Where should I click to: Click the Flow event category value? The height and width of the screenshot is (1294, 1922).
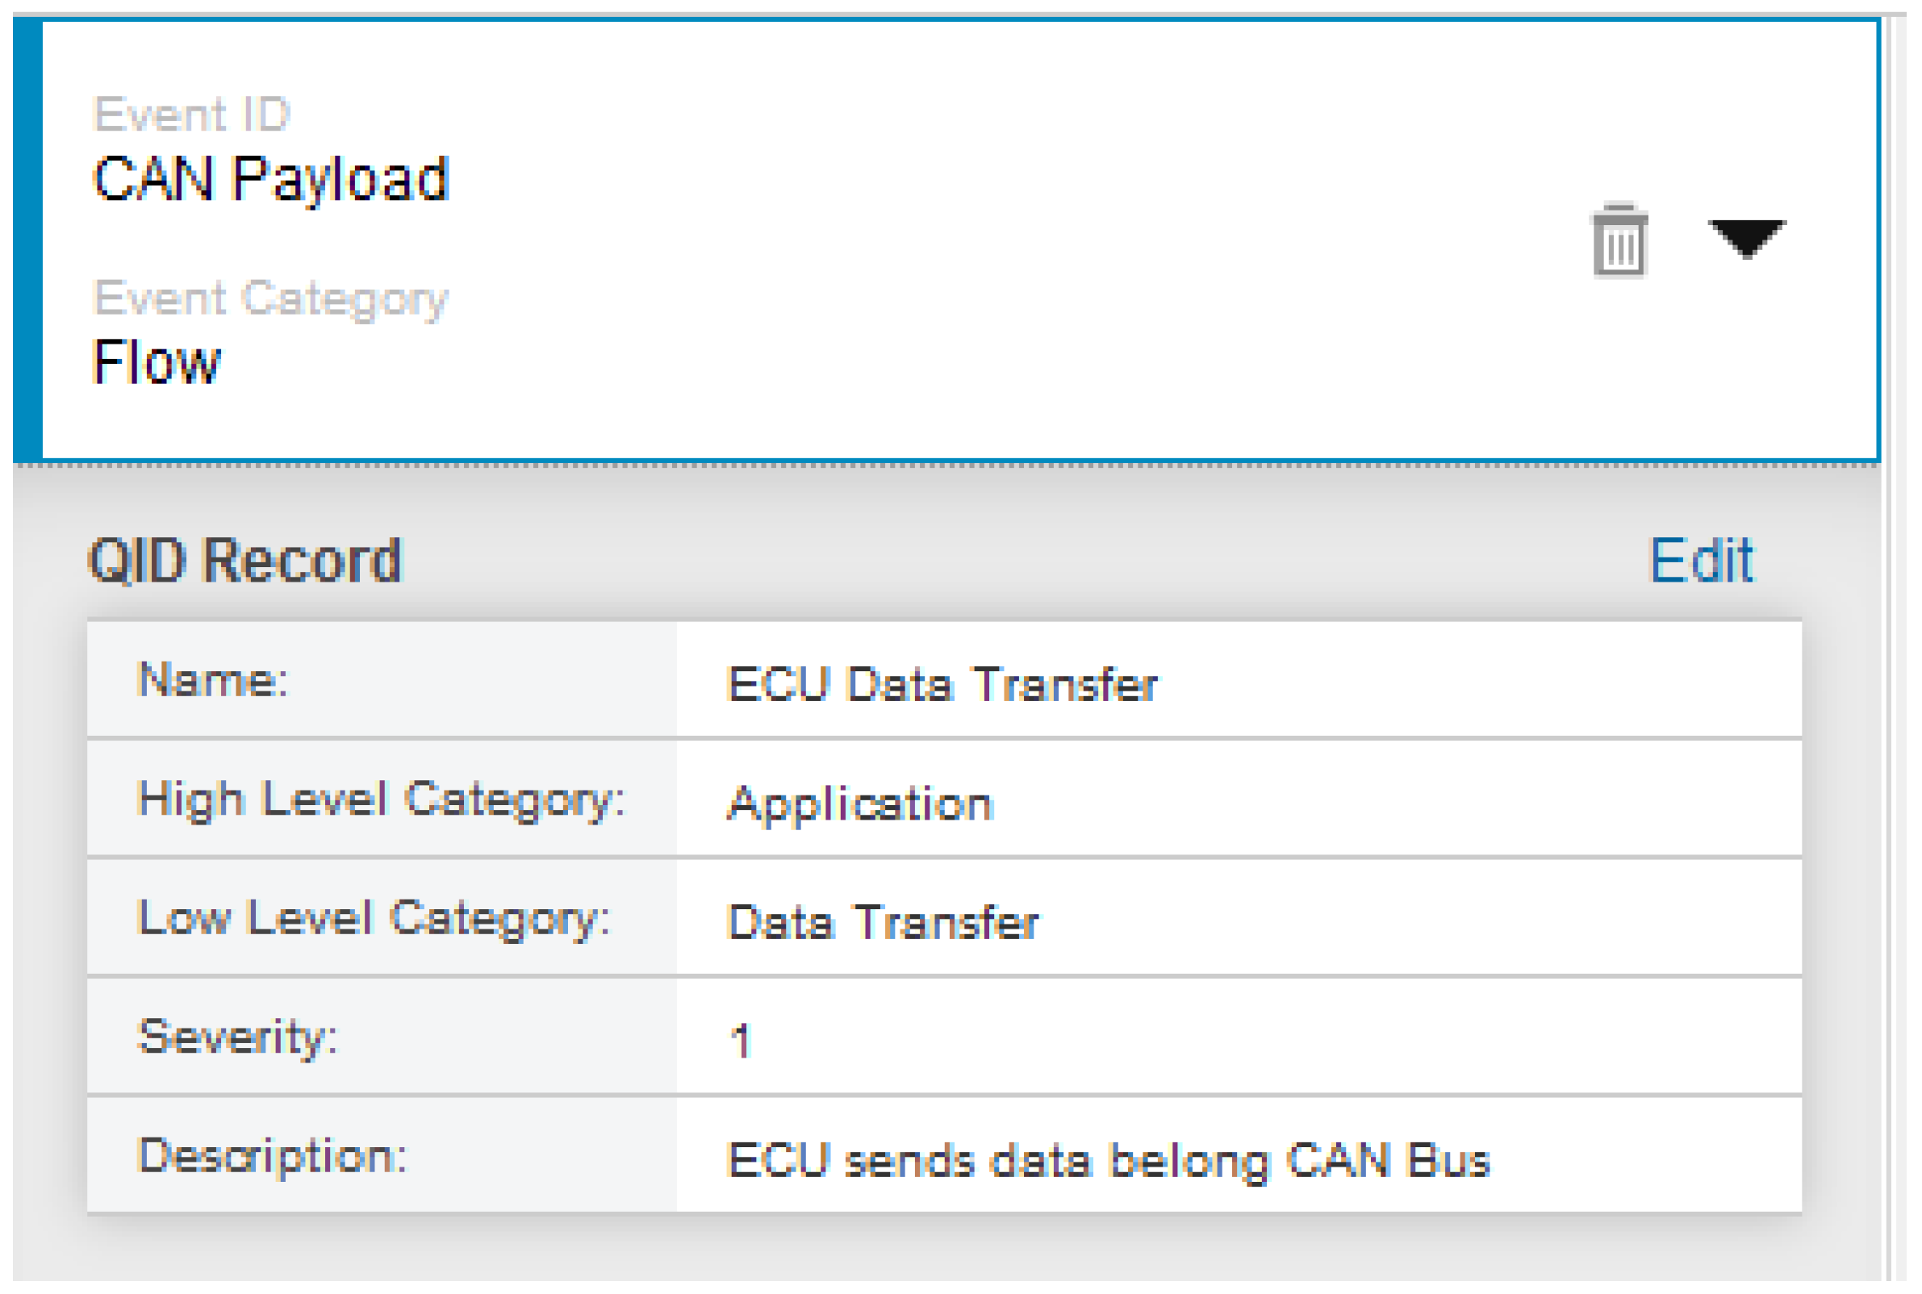157,362
